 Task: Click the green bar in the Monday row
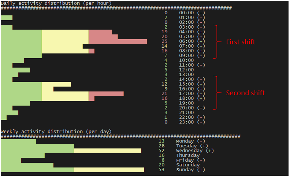coord(18,141)
